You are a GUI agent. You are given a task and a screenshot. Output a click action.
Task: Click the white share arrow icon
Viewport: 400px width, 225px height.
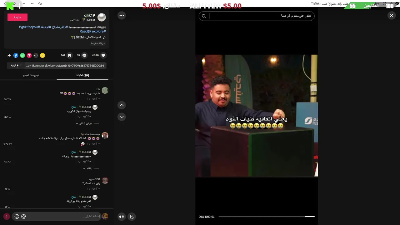(x=9, y=55)
